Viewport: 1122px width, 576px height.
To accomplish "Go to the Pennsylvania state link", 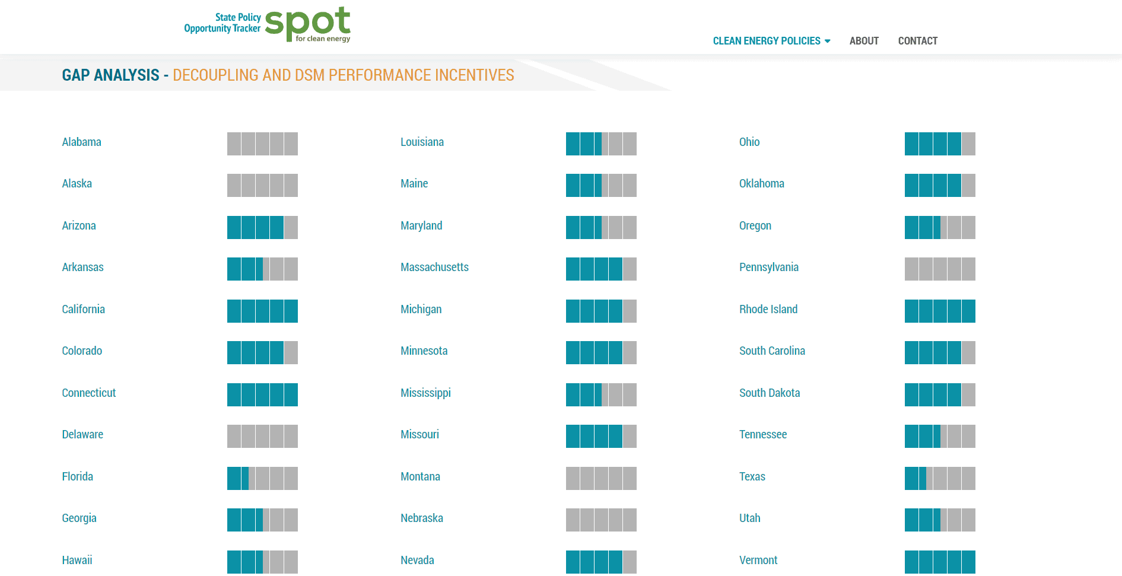I will coord(768,268).
